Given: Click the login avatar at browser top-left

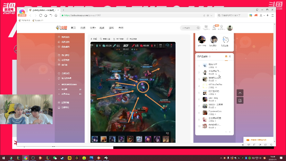Looking at the screenshot, I should pos(22,12).
